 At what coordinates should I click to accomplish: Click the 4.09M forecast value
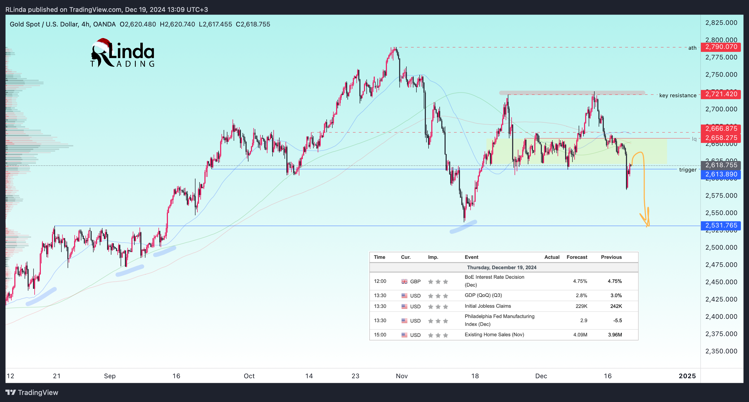(580, 335)
